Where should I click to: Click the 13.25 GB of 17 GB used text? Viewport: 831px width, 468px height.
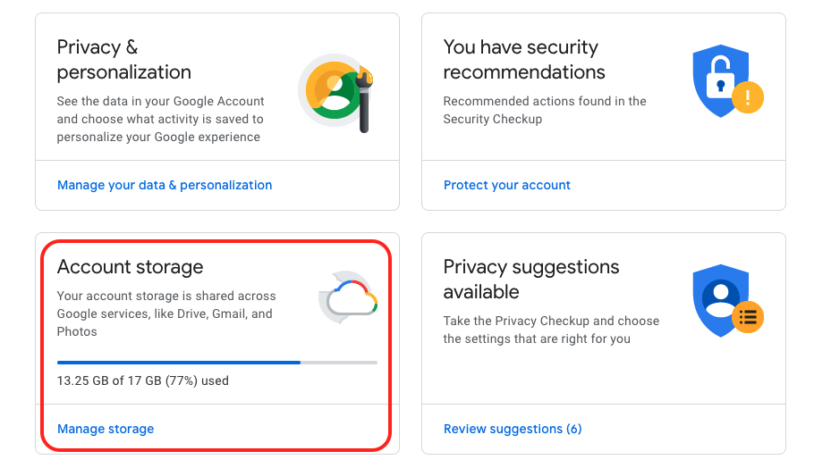143,380
